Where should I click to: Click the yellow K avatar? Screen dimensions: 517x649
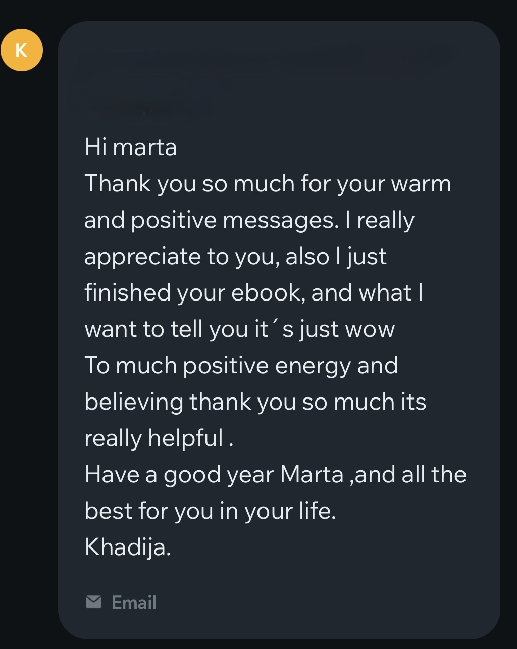tap(21, 50)
